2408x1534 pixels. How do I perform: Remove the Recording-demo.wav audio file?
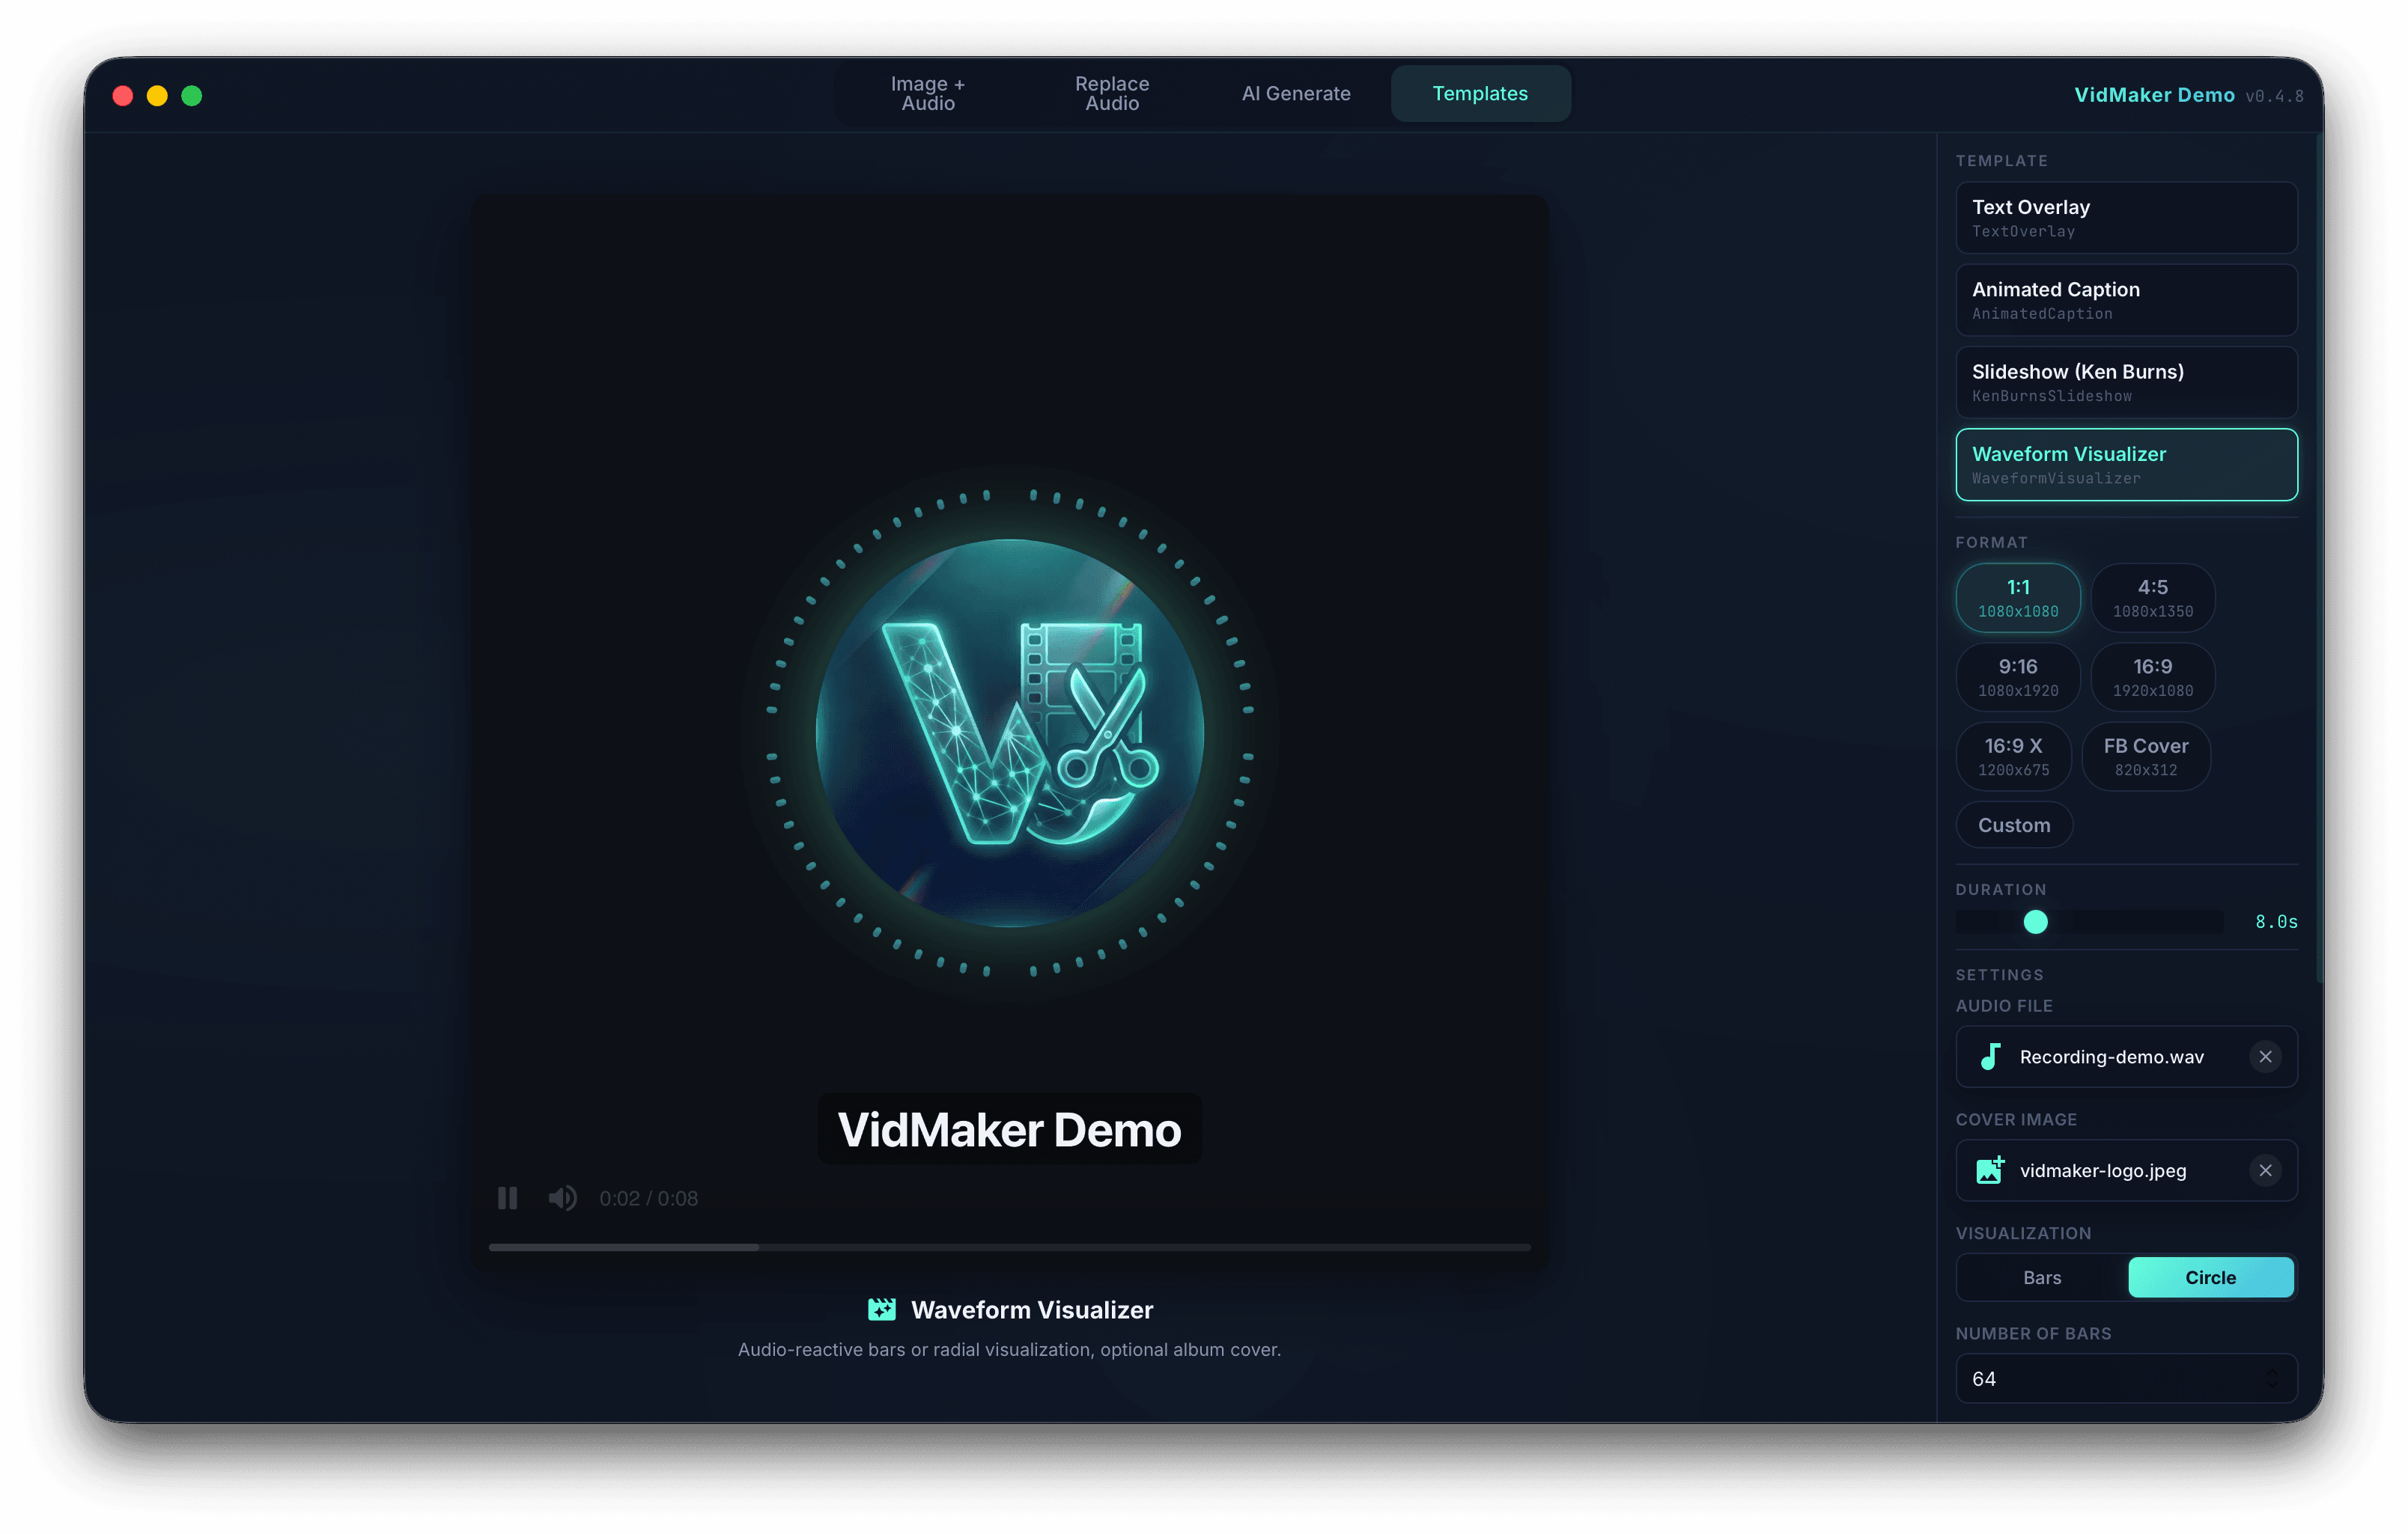pyautogui.click(x=2265, y=1057)
